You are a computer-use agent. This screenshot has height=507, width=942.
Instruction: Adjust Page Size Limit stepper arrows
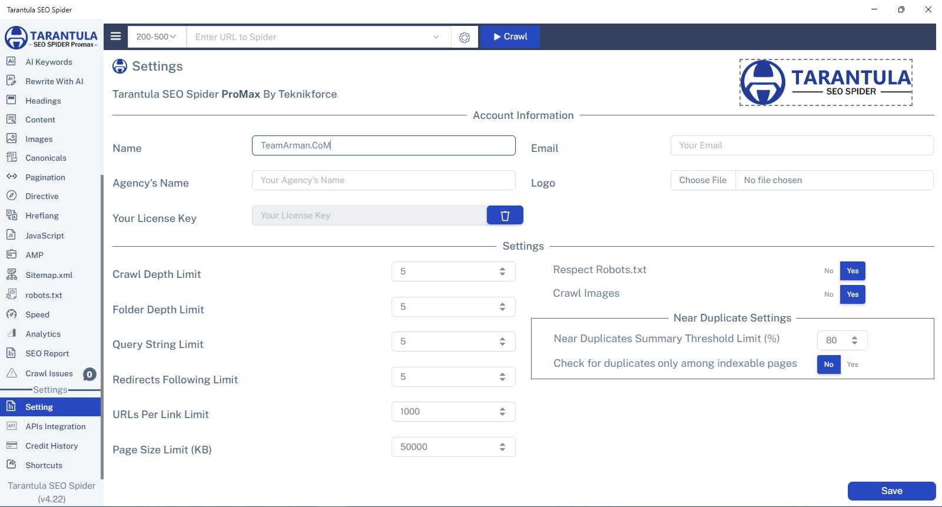502,447
